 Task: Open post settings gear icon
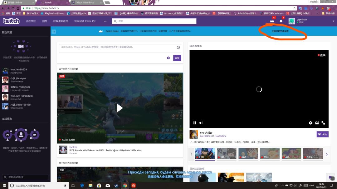coord(168,58)
